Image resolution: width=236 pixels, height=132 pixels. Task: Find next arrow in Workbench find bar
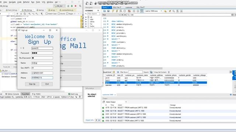[125, 15]
